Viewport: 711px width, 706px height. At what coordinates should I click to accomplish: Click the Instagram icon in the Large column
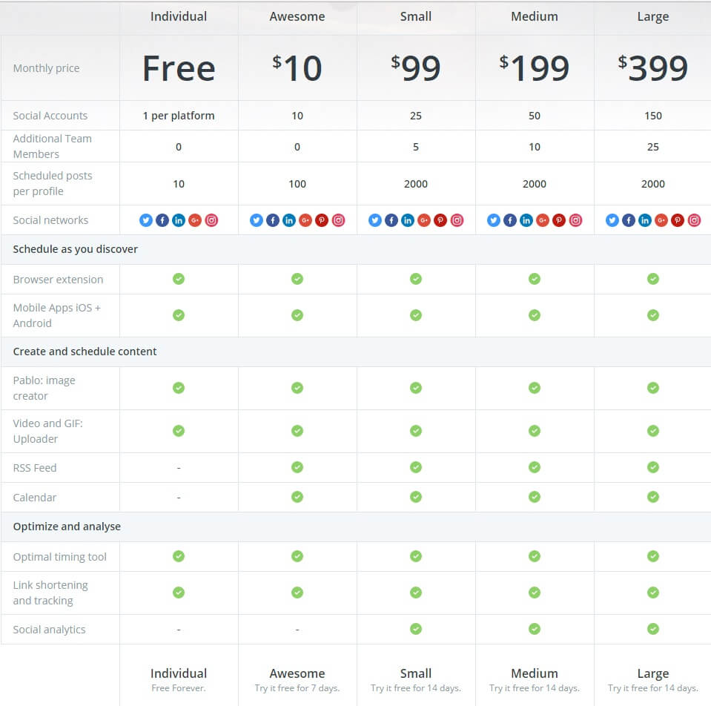coord(694,220)
